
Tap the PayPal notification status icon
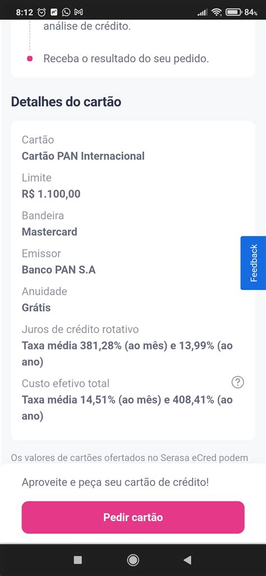[54, 12]
